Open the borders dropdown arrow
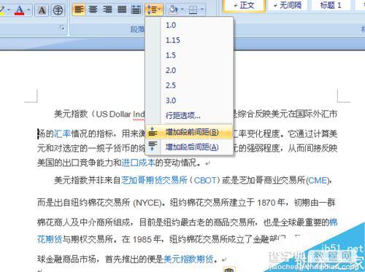The image size is (365, 272). (202, 9)
